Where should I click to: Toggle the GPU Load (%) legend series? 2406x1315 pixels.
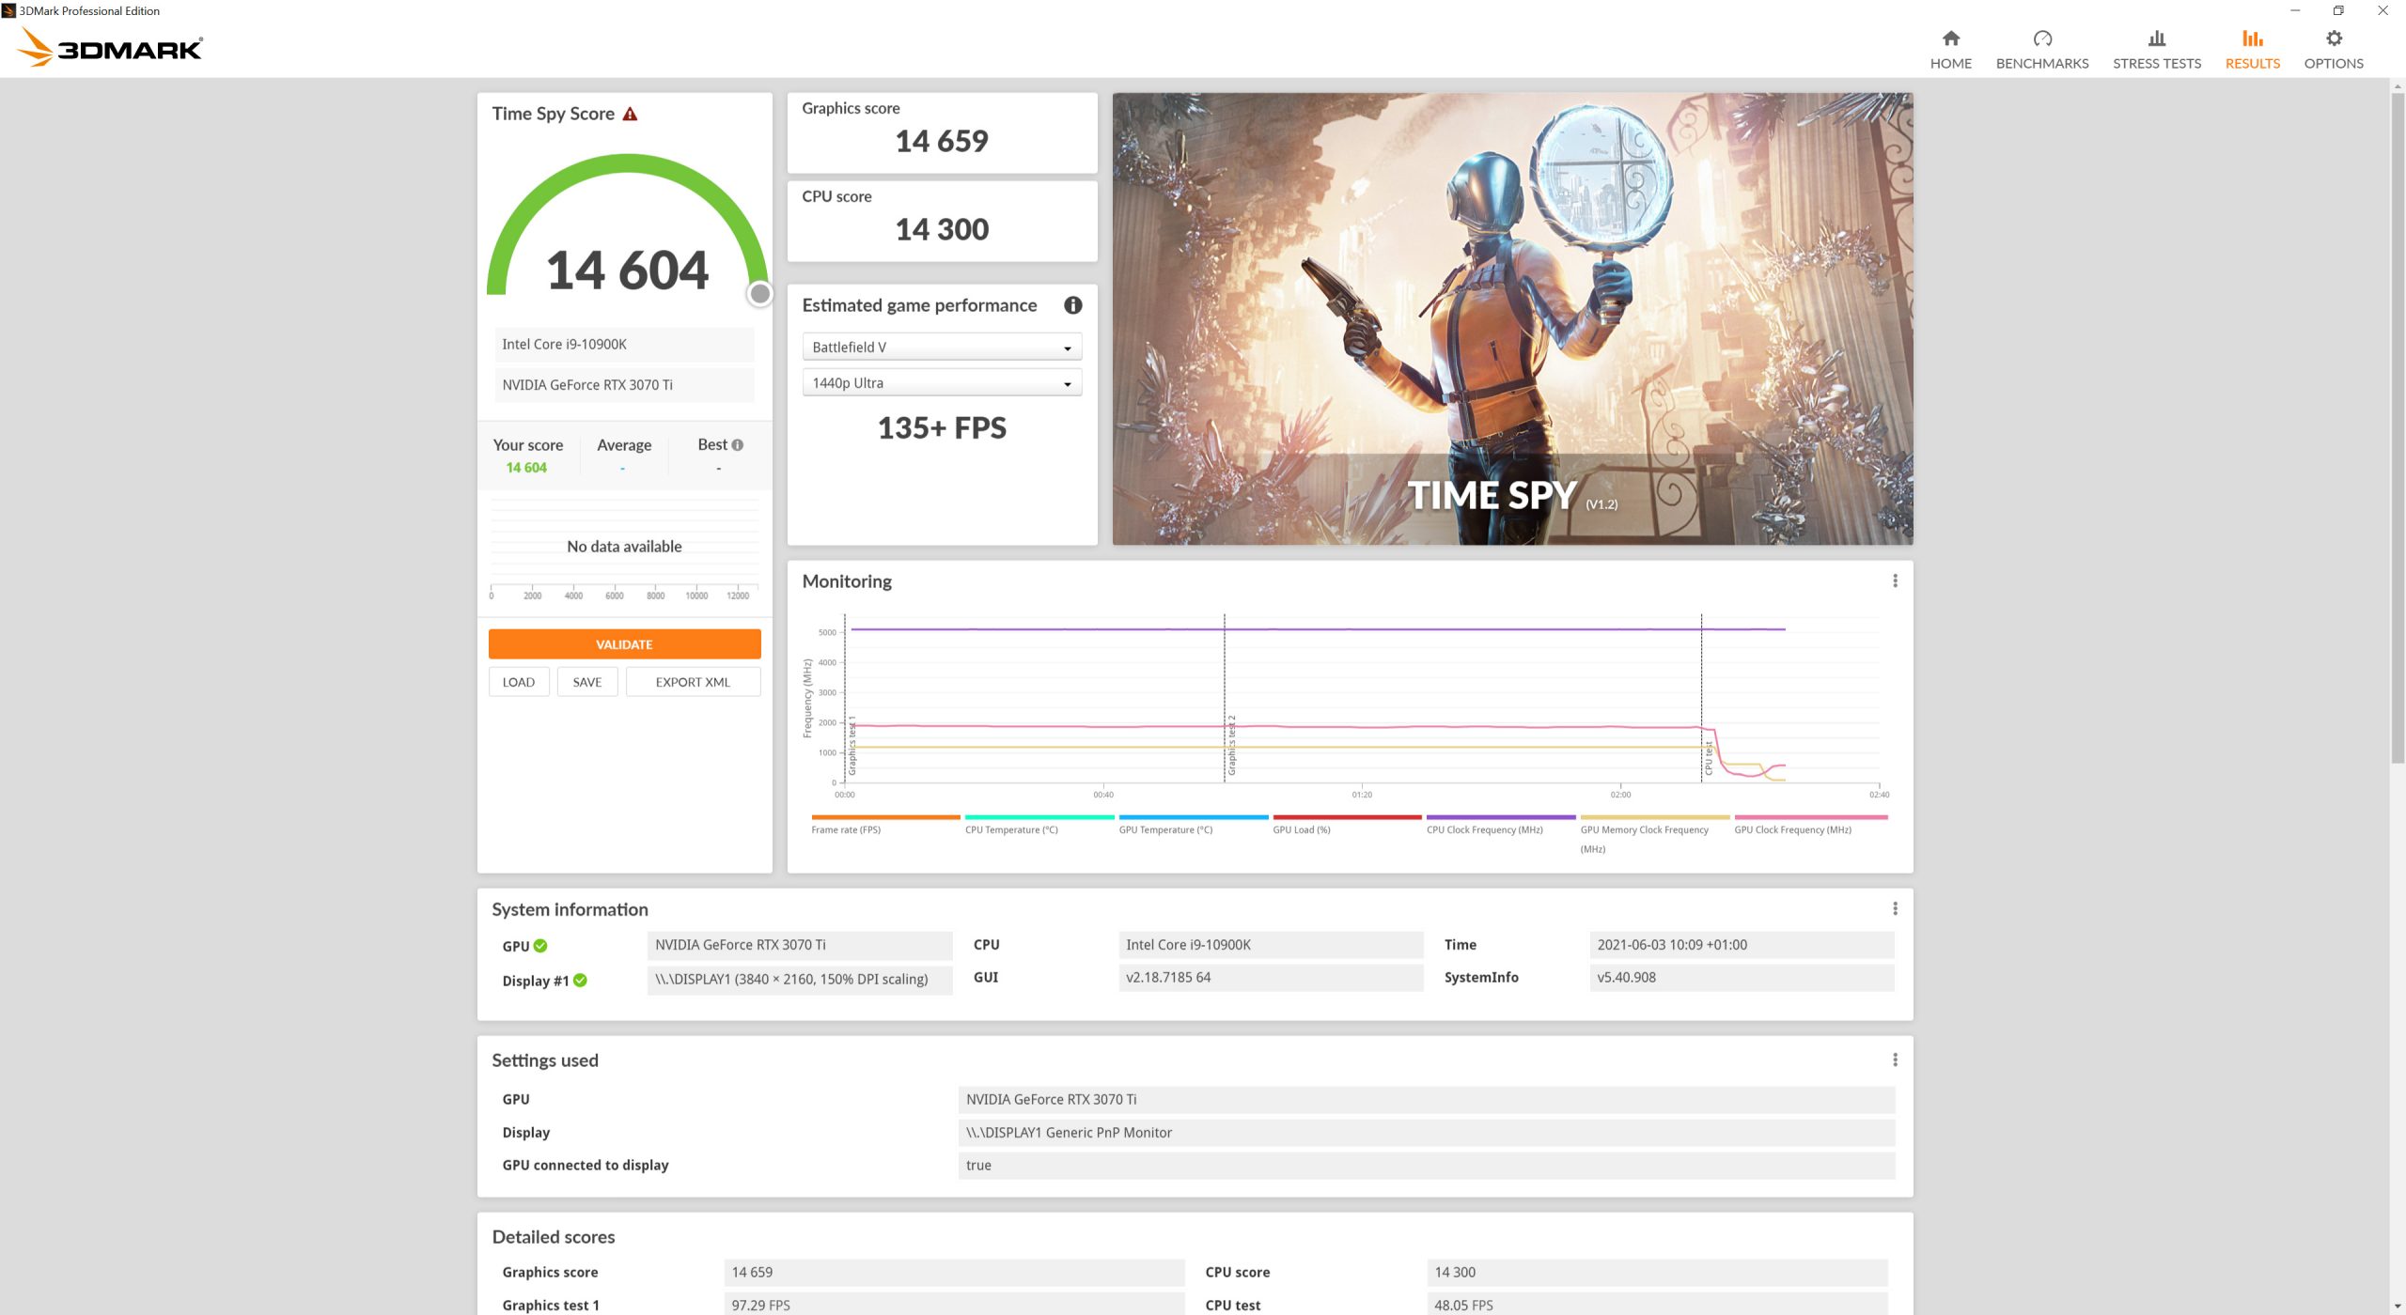pos(1301,829)
